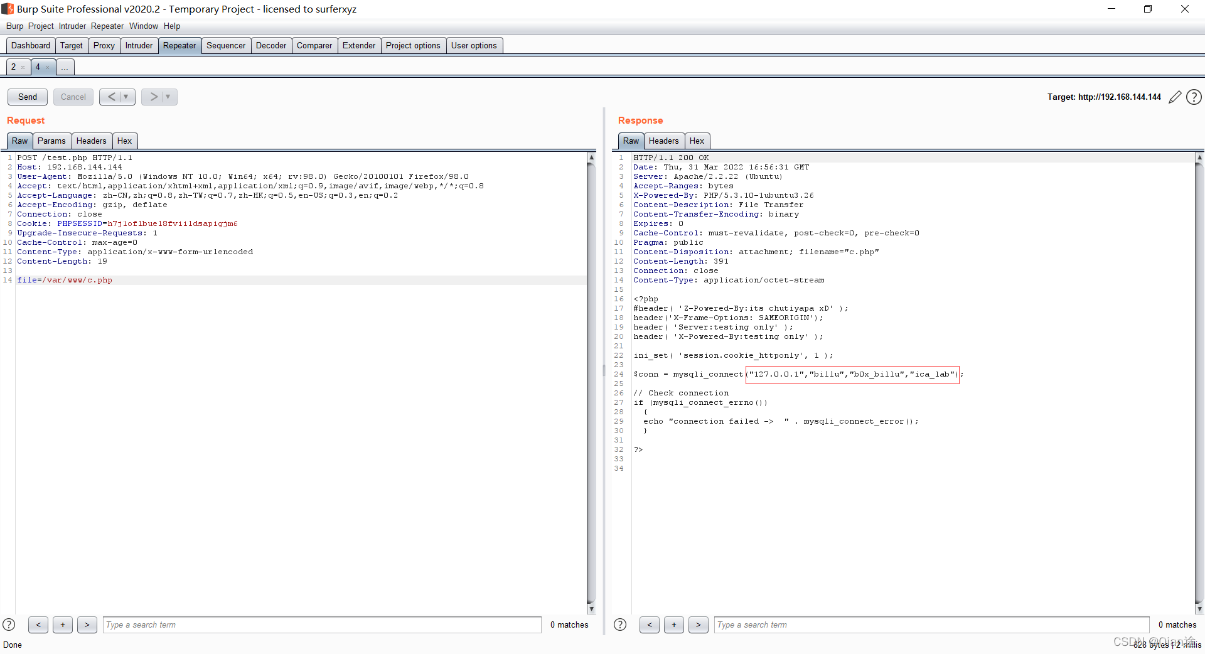Open the Intruder menu
The image size is (1205, 654).
coord(72,26)
